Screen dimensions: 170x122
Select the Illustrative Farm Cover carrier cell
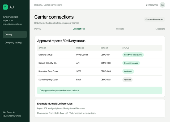(48, 71)
